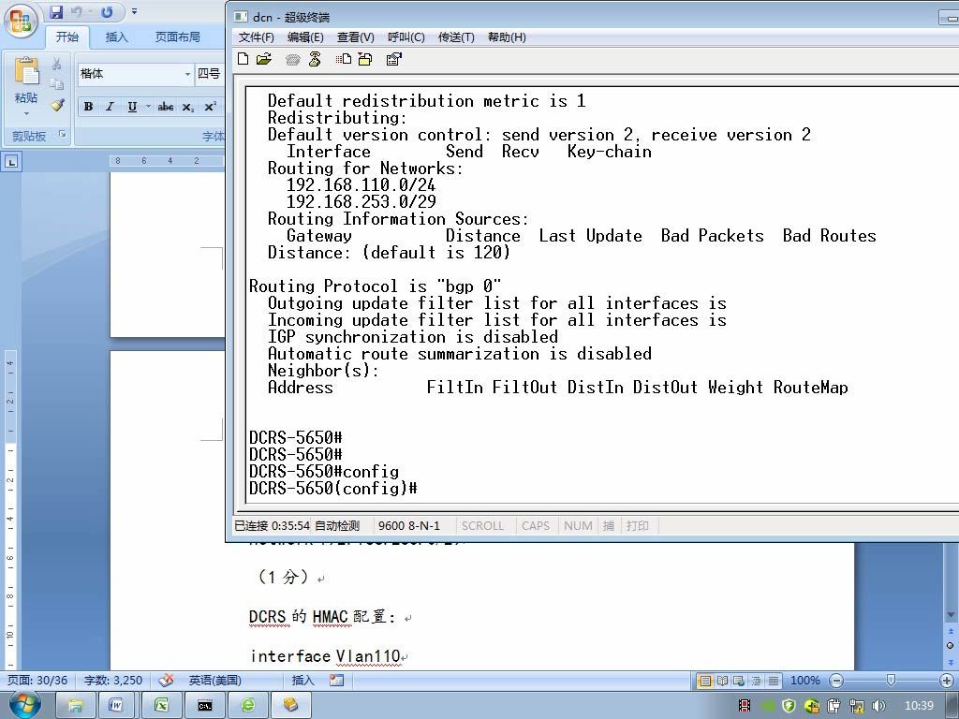
Task: Click the Undo arrow in Word quick access
Action: [77, 11]
